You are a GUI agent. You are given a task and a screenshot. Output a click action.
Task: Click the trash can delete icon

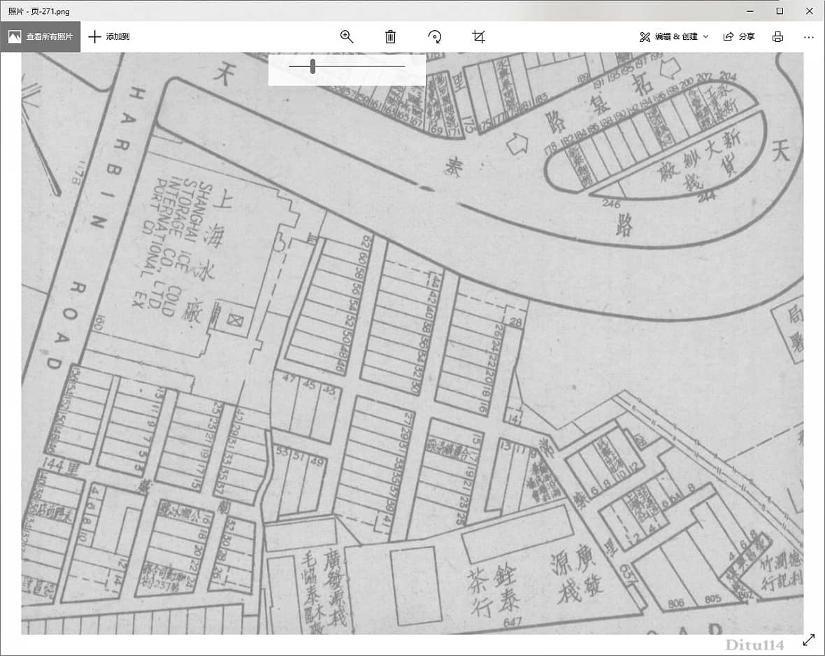pos(391,36)
